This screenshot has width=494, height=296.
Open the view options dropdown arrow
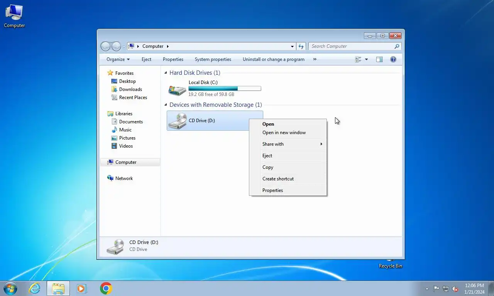pyautogui.click(x=366, y=59)
